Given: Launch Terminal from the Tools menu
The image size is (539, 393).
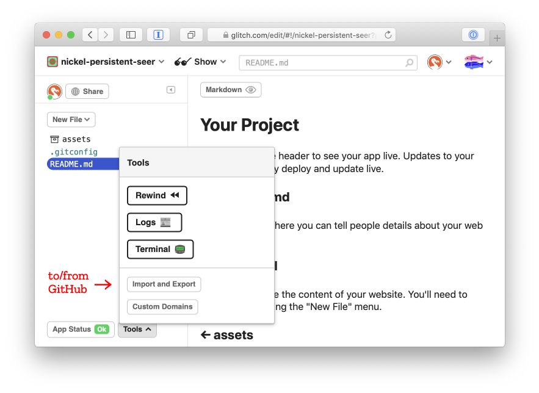Looking at the screenshot, I should click(x=160, y=249).
